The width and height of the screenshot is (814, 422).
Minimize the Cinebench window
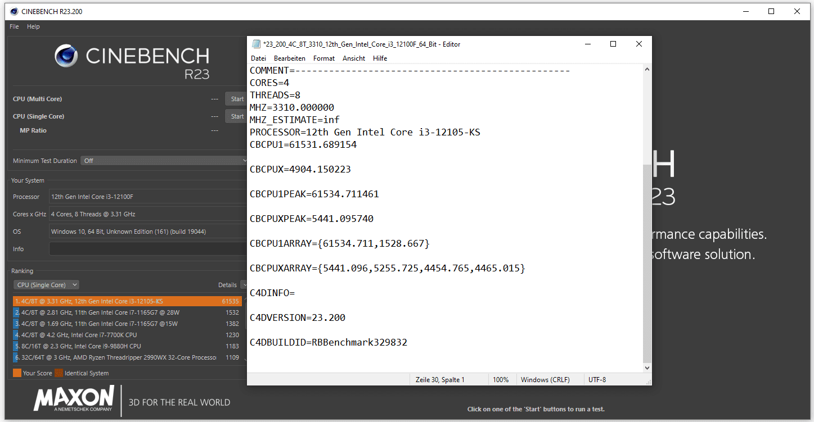[x=746, y=11]
